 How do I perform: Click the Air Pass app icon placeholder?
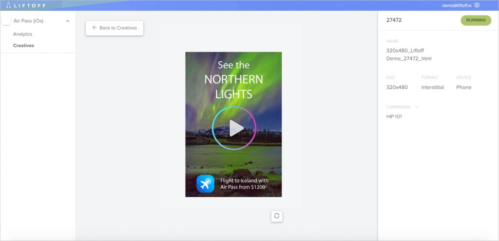[x=6, y=21]
